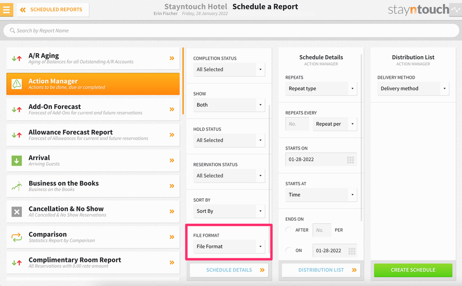Open Completion Status dropdown
The height and width of the screenshot is (286, 462).
(x=229, y=70)
